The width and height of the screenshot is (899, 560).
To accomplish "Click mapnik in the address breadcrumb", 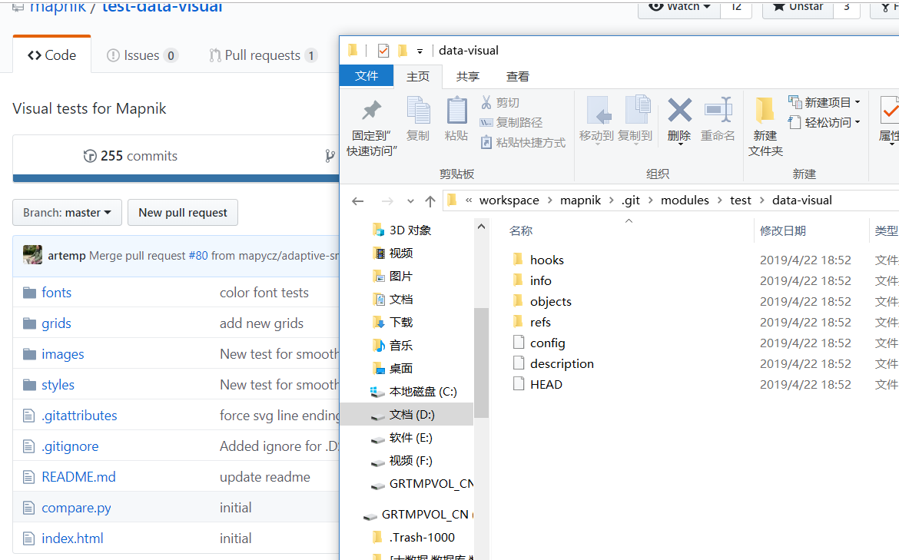I will coord(580,200).
